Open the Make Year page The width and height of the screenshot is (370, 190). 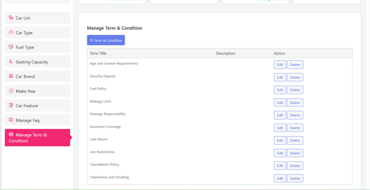point(38,91)
